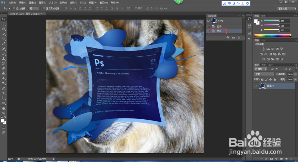
Task: Open the 文件(F) menu
Action: (12, 3)
